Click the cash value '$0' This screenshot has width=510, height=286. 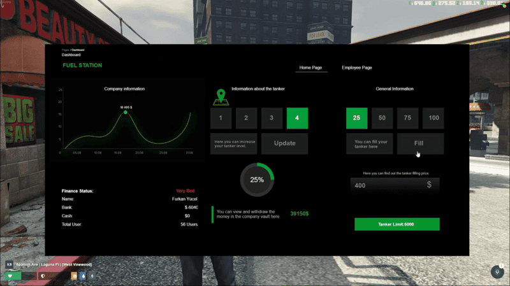pos(187,216)
